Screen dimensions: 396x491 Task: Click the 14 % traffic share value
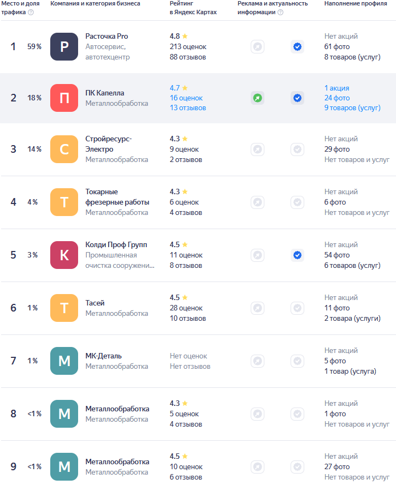34,149
